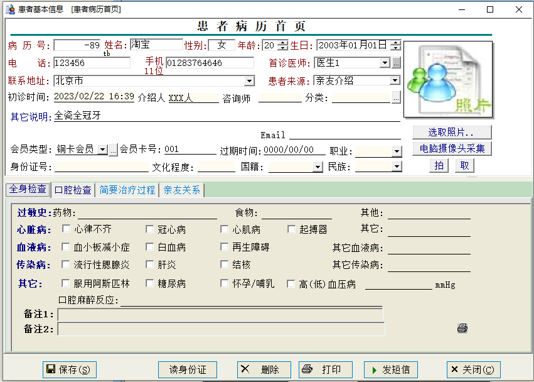The height and width of the screenshot is (382, 534).
Task: Check the 服用阿斯匹林 option
Action: click(x=65, y=283)
